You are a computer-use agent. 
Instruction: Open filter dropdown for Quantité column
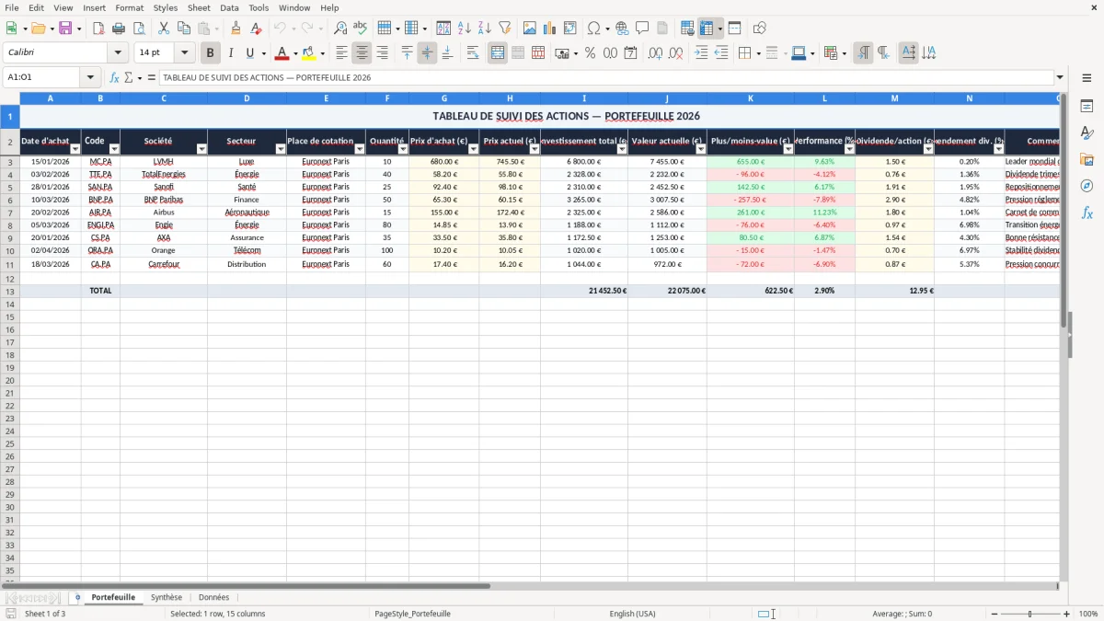point(403,149)
